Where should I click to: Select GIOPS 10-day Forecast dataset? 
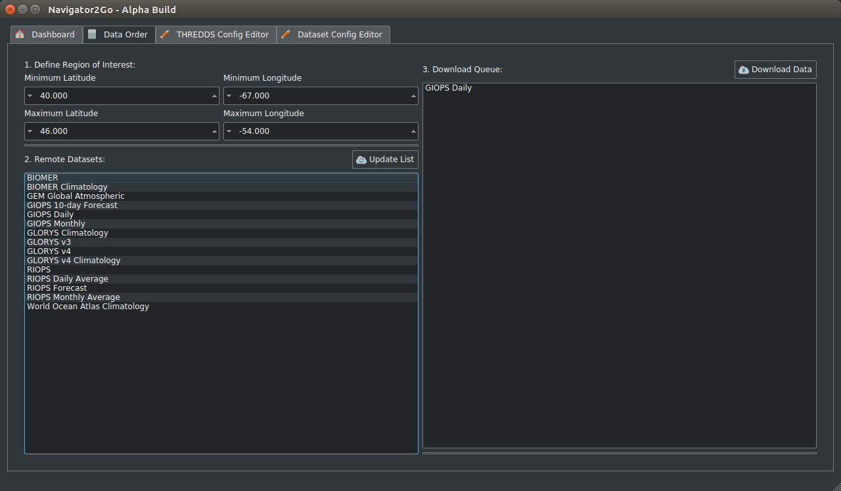coord(221,205)
